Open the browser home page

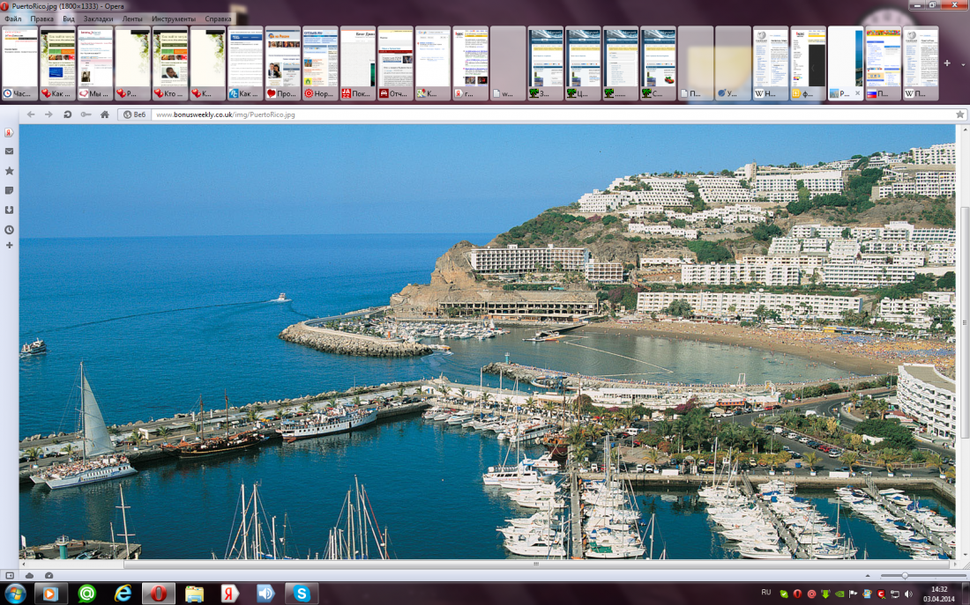(103, 114)
